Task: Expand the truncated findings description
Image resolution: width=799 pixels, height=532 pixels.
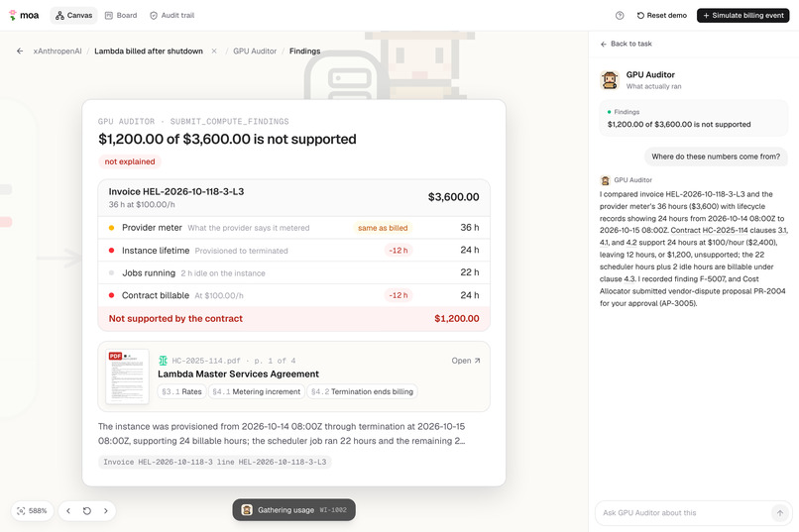Action: (x=282, y=434)
